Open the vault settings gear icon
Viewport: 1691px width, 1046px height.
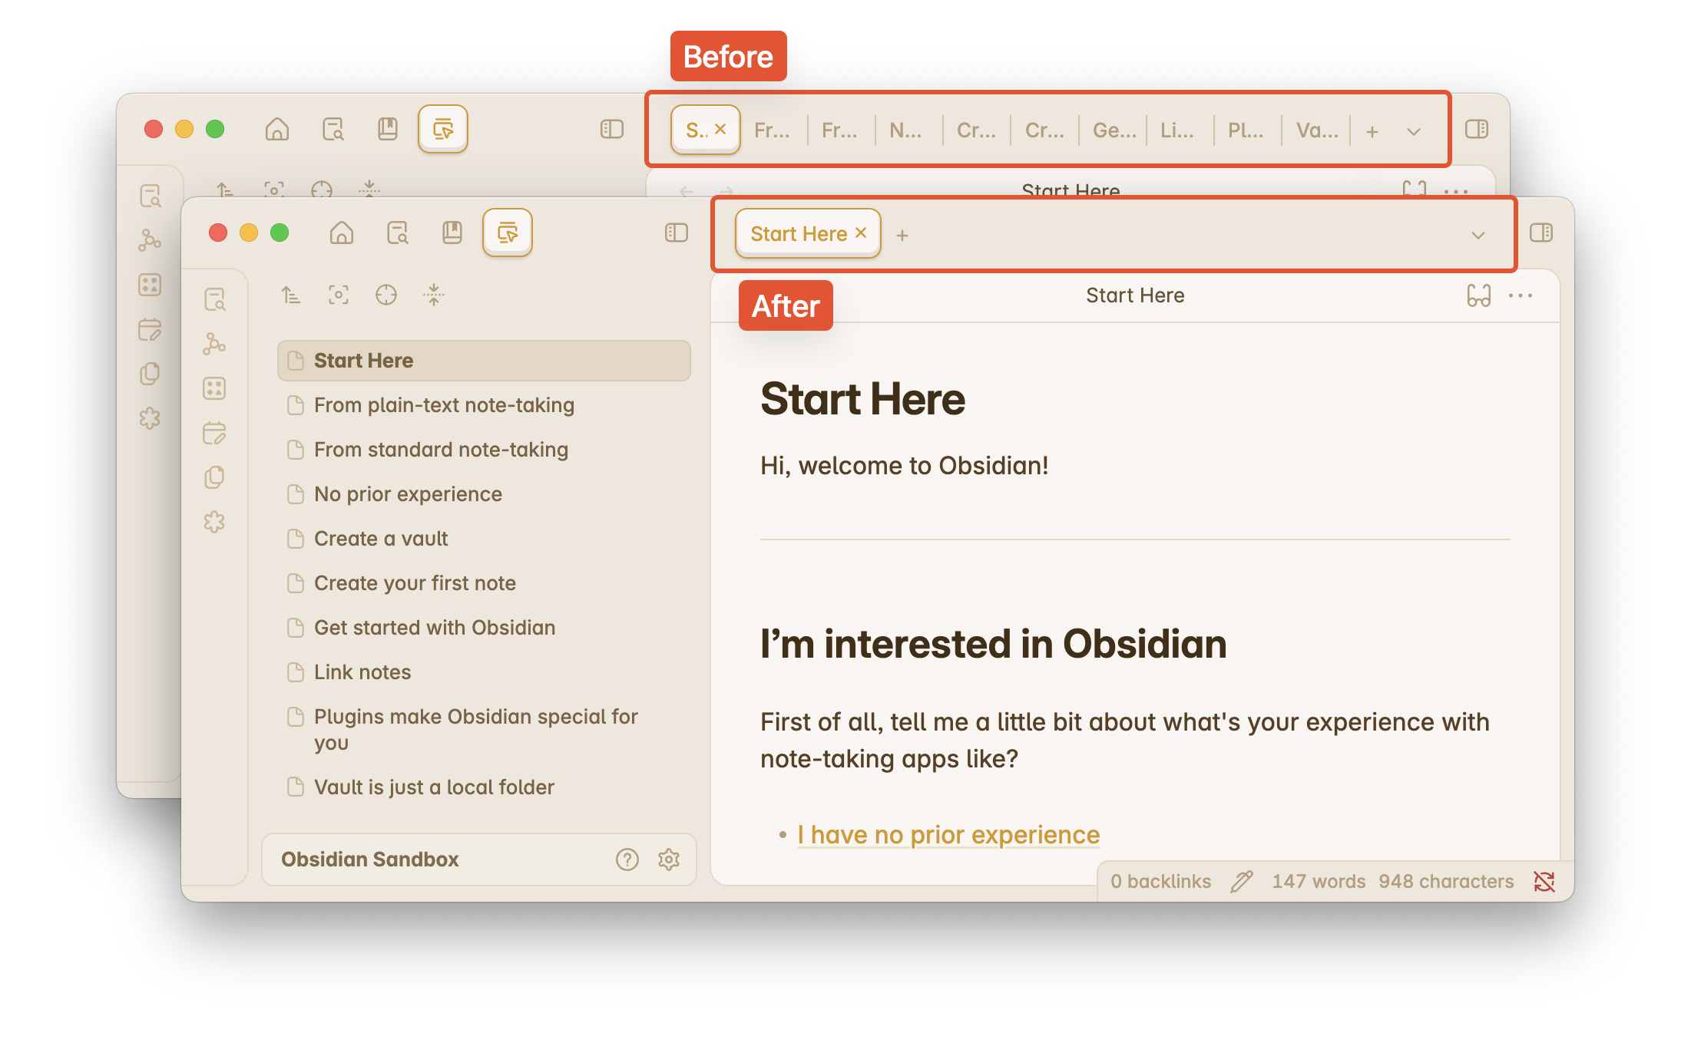(x=669, y=860)
